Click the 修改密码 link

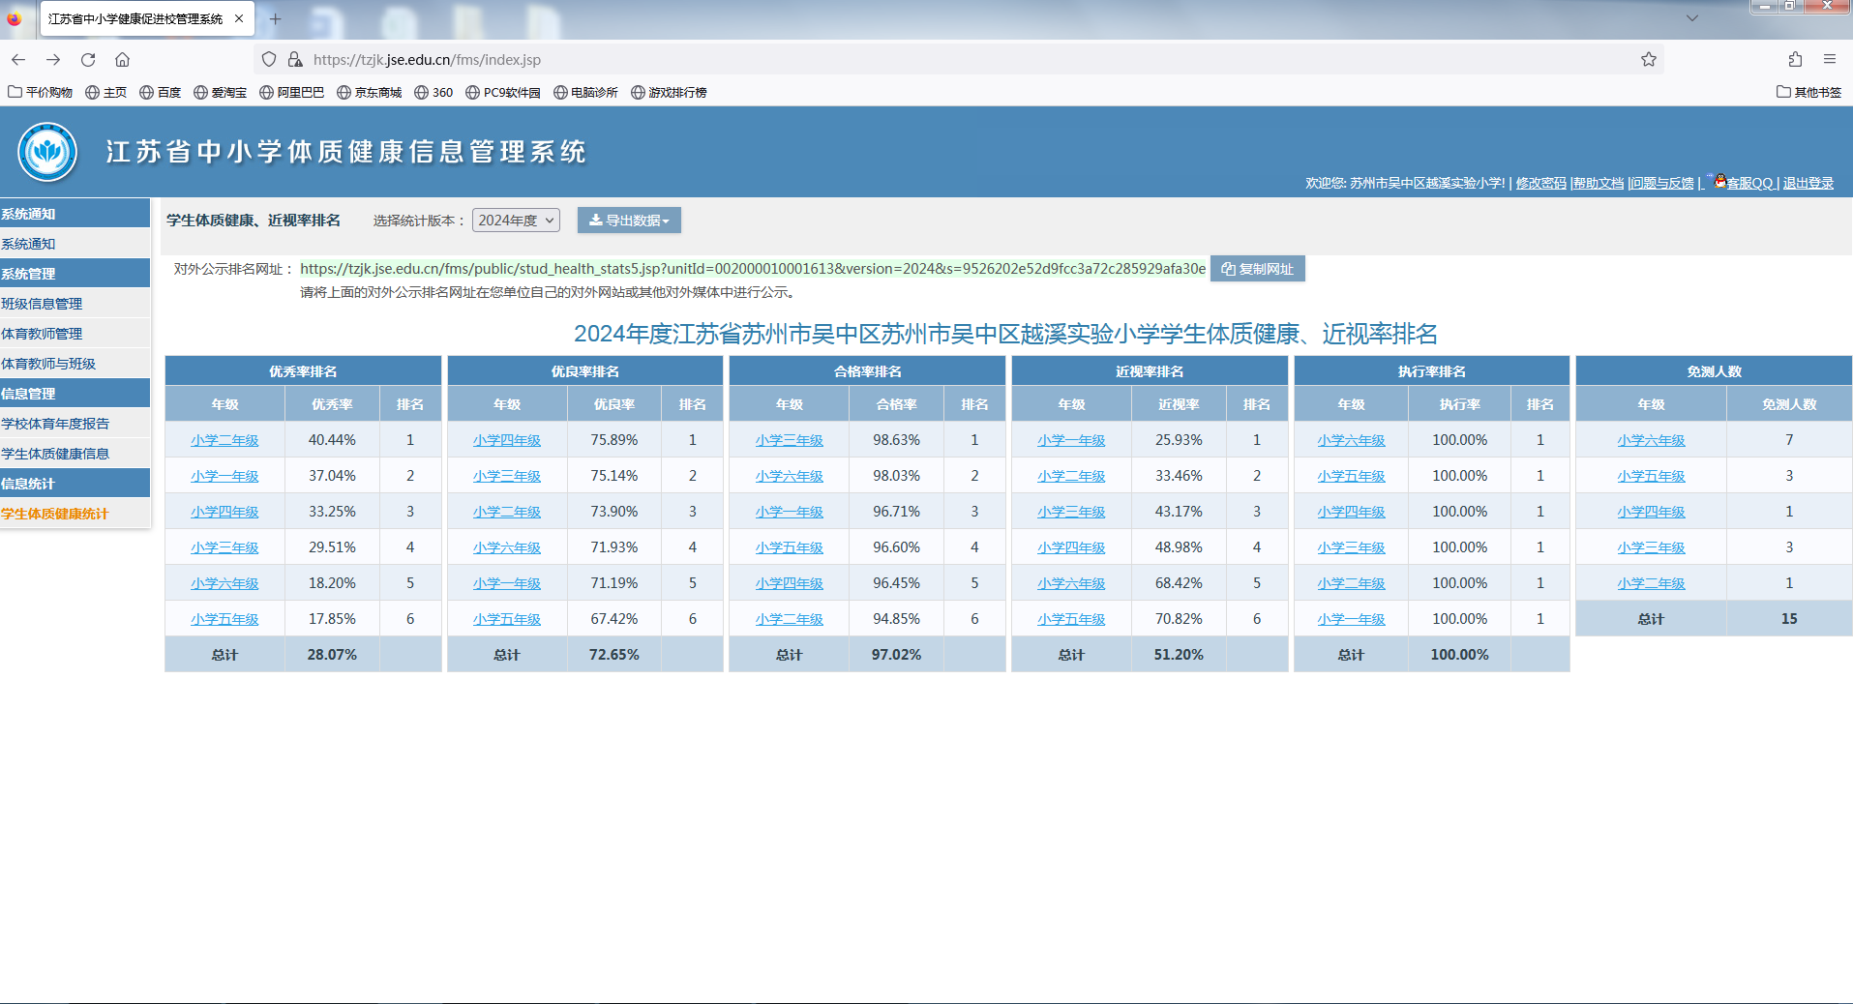(1540, 183)
